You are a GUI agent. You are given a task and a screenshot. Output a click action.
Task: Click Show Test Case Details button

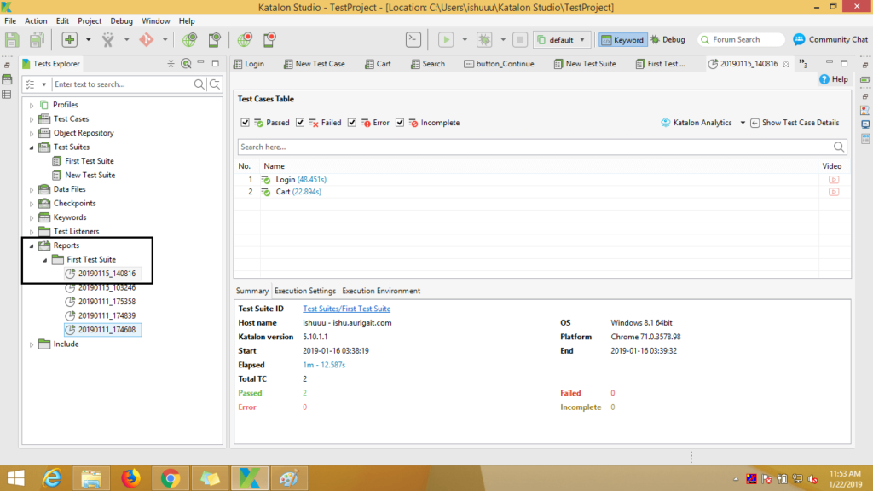[795, 123]
